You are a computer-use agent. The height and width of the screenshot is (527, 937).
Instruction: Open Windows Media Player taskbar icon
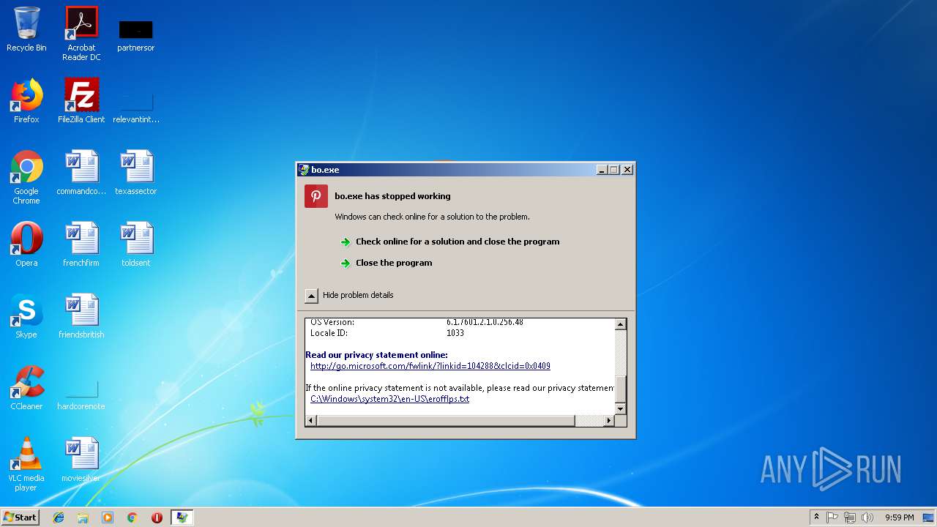click(x=108, y=517)
